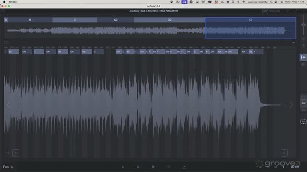Click the F chord block before the first Am

coord(39,52)
